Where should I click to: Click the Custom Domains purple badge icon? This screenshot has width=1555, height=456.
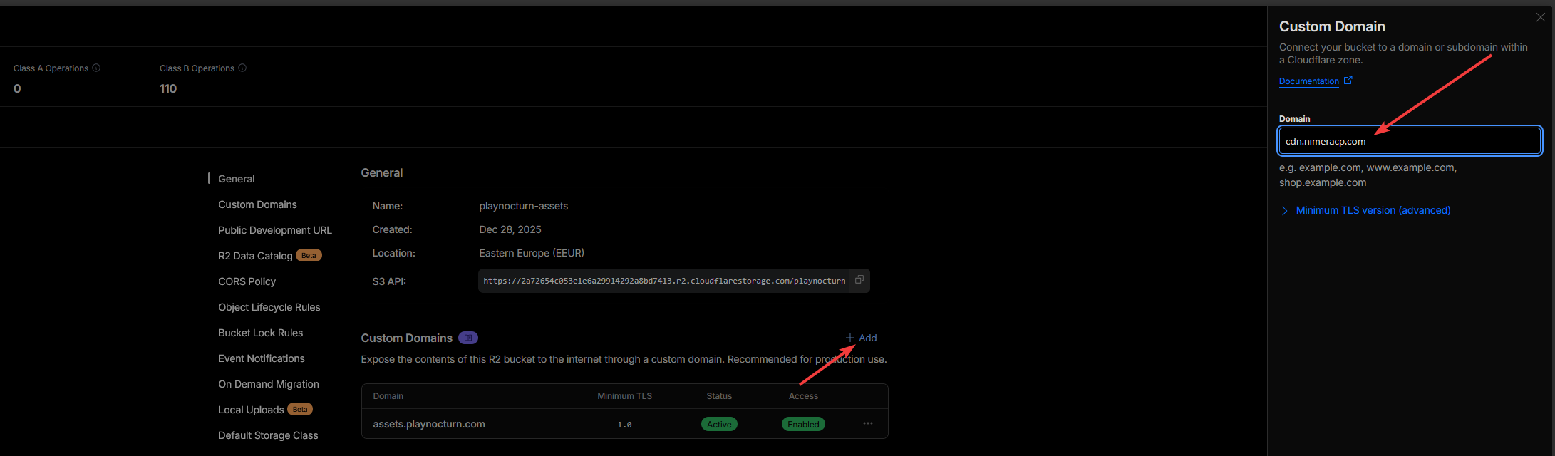coord(468,338)
